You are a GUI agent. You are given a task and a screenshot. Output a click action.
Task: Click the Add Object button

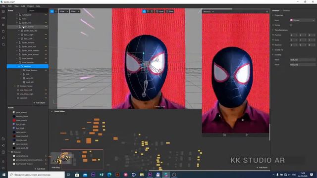[x=39, y=103]
